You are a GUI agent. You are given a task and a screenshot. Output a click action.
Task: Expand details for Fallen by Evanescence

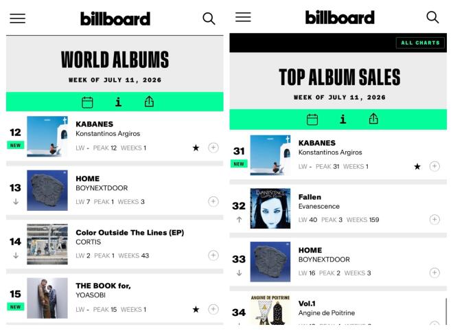(x=434, y=220)
